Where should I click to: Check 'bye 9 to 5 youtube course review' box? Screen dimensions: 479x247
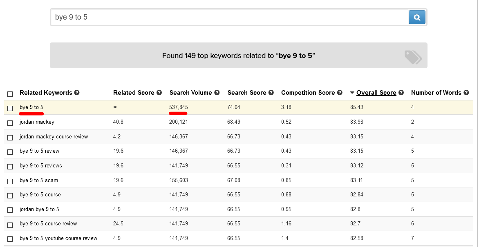[10, 239]
